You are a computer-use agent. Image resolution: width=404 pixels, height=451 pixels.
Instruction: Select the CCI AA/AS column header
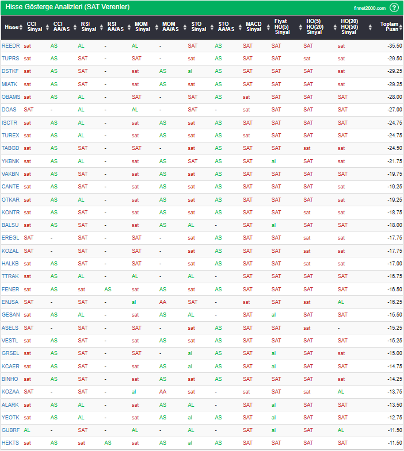[x=61, y=27]
